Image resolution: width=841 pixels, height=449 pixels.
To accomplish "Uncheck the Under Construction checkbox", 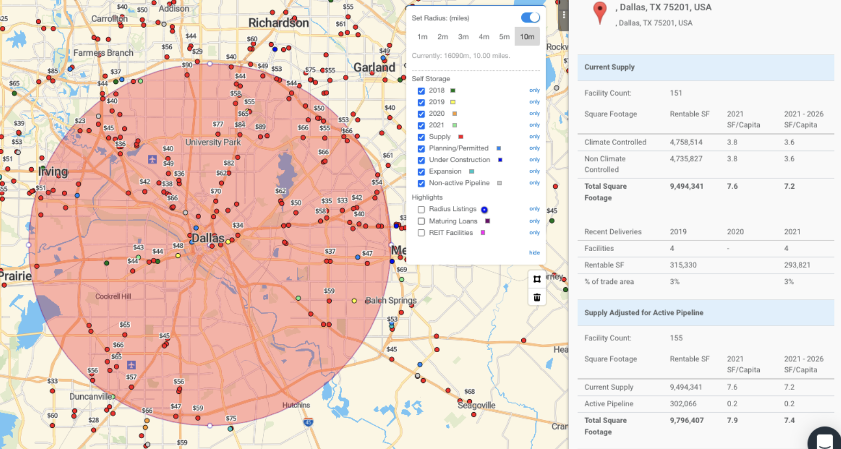I will pos(421,160).
